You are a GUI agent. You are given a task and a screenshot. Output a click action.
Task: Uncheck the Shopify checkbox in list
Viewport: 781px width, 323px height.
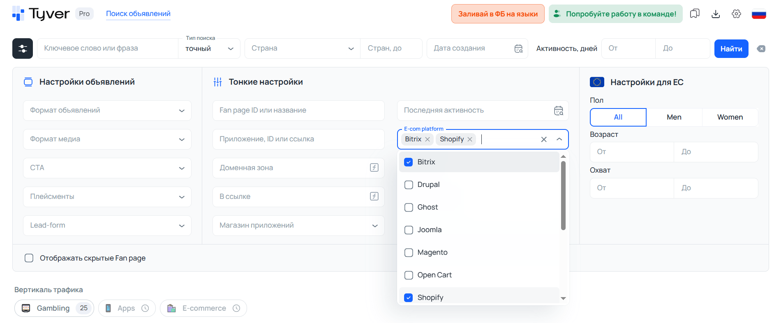(409, 298)
